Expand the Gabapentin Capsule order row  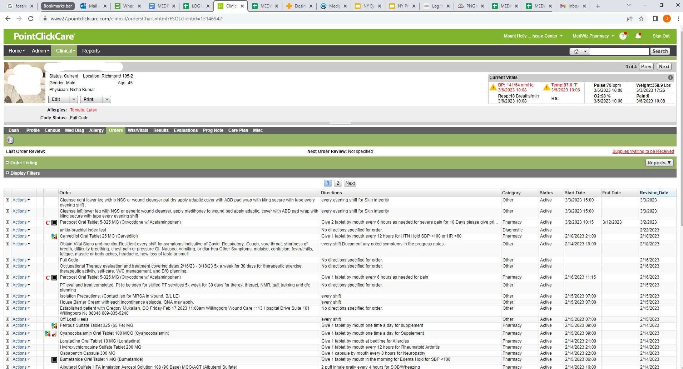(x=7, y=353)
